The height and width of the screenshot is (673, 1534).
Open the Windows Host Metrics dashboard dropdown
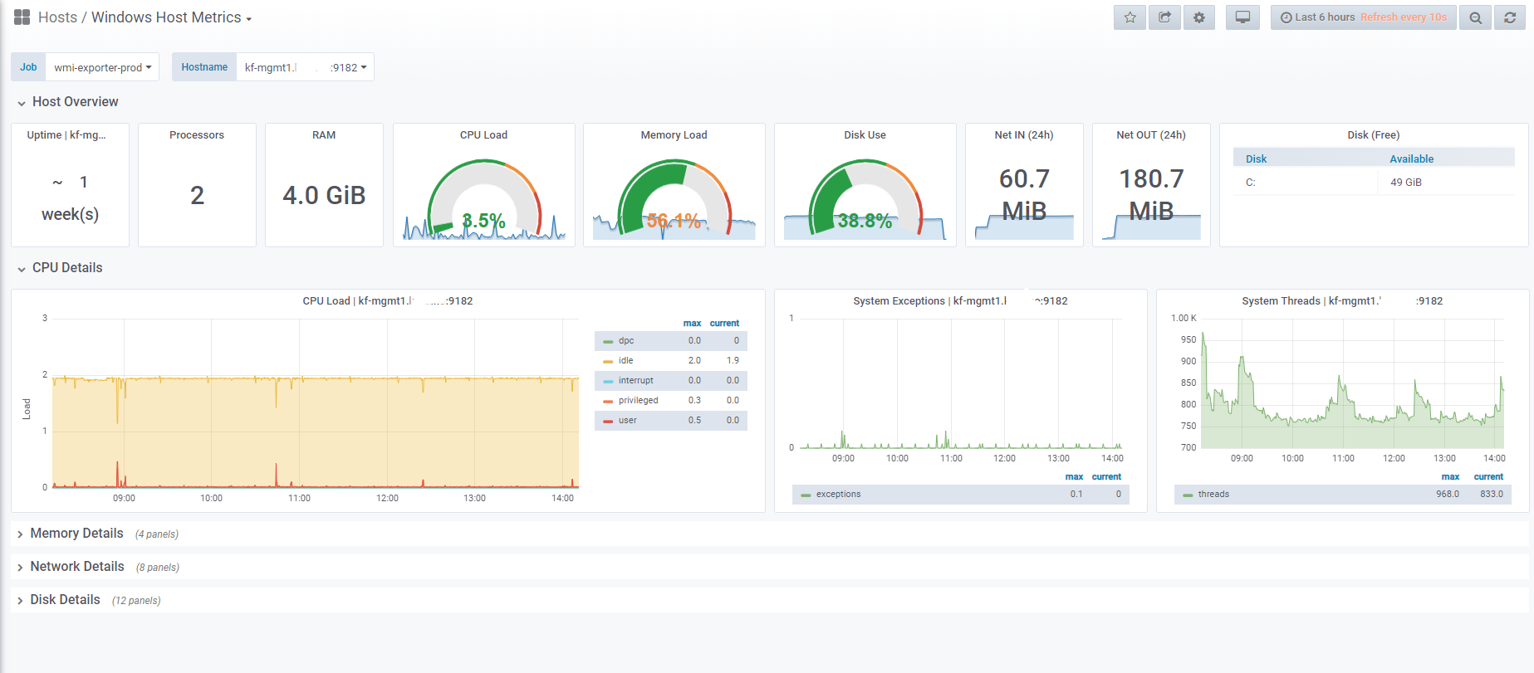[171, 17]
